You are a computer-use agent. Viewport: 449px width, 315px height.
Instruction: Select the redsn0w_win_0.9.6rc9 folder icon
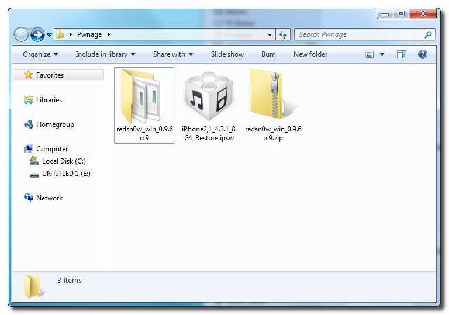(x=140, y=96)
